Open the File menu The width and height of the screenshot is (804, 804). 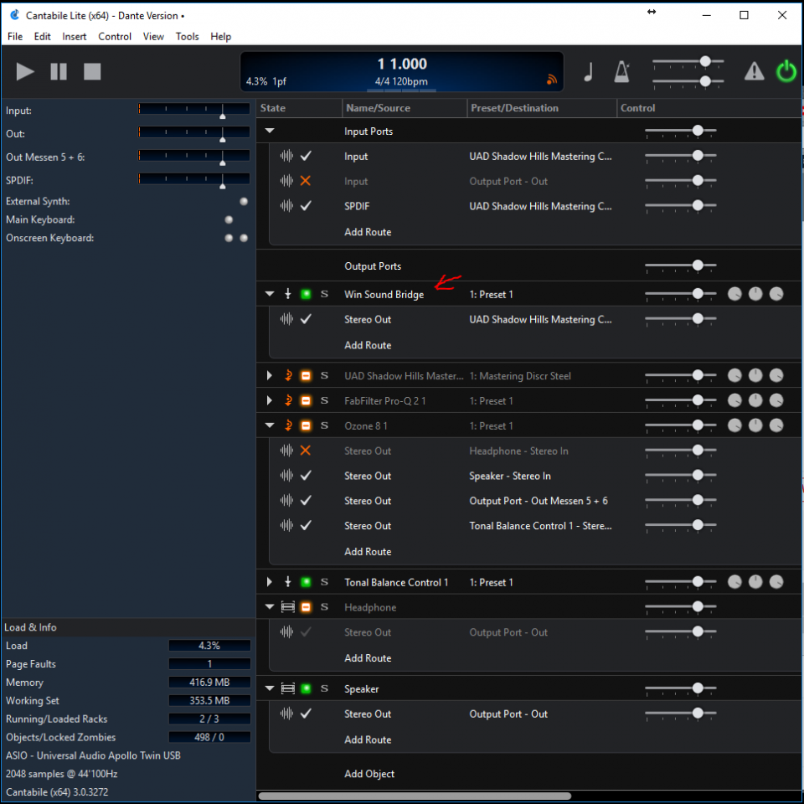pos(15,36)
